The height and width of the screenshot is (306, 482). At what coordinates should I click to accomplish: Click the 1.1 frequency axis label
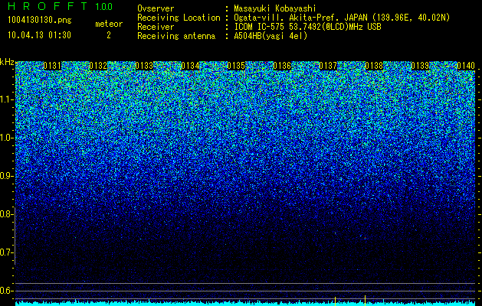[x=6, y=99]
